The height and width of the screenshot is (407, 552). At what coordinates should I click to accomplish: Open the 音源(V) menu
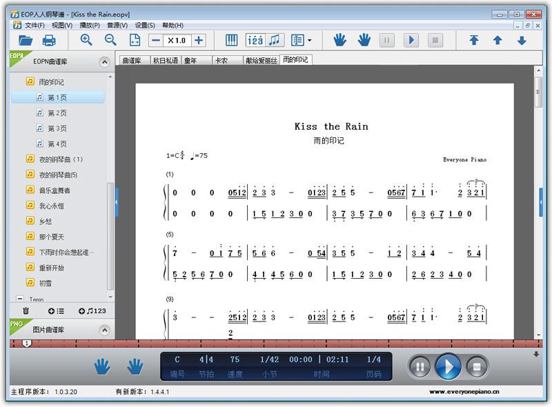(x=117, y=26)
